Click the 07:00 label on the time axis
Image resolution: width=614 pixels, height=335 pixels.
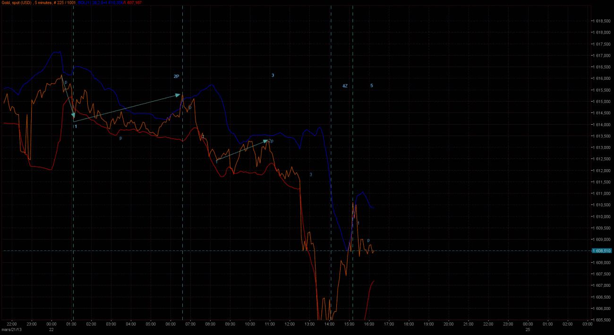(x=190, y=325)
